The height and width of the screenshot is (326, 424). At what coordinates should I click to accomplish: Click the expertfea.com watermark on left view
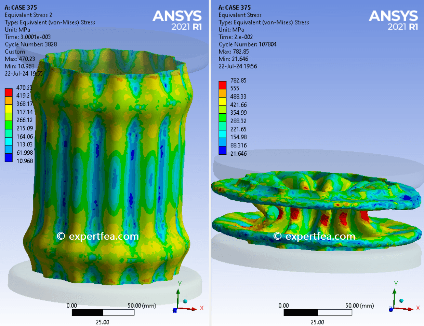click(98, 236)
